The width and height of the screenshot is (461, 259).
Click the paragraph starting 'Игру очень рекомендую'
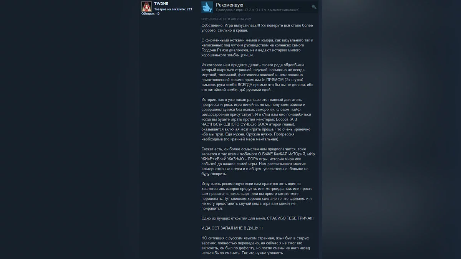257,196
